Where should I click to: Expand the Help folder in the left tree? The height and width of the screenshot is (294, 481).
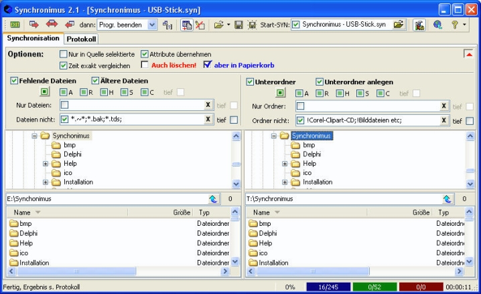46,164
